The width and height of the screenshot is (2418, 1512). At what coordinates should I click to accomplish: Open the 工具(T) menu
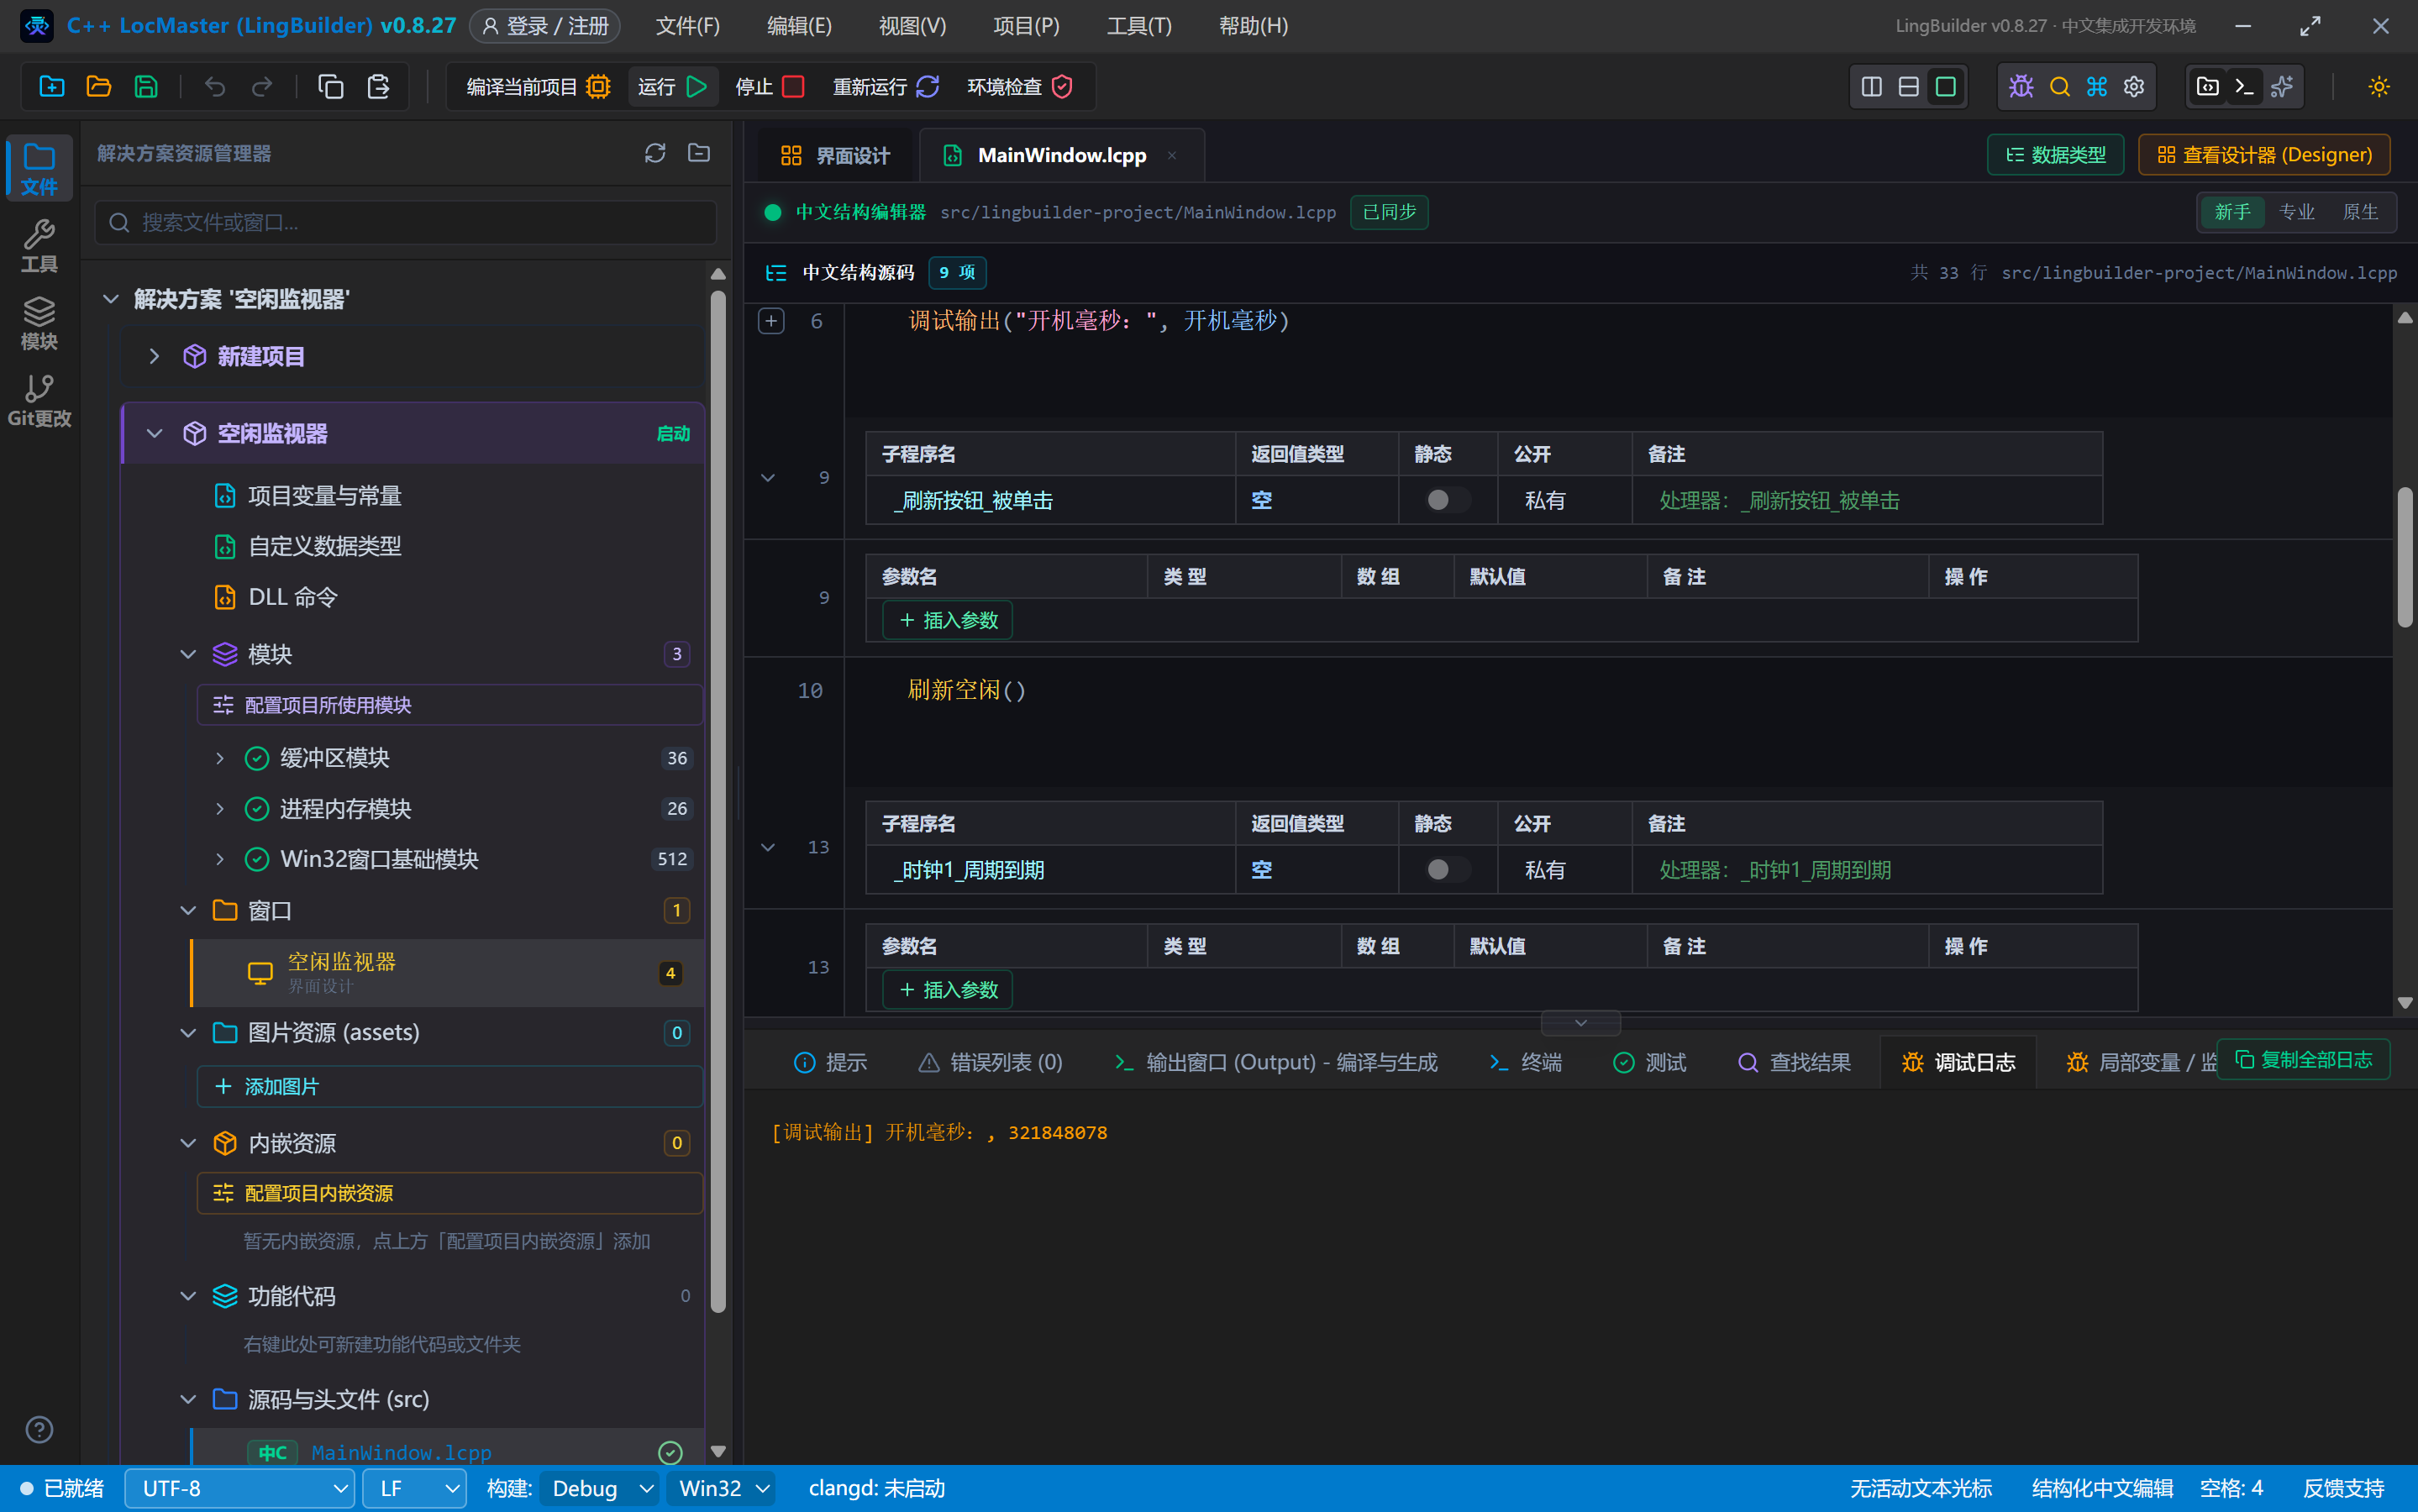1139,26
